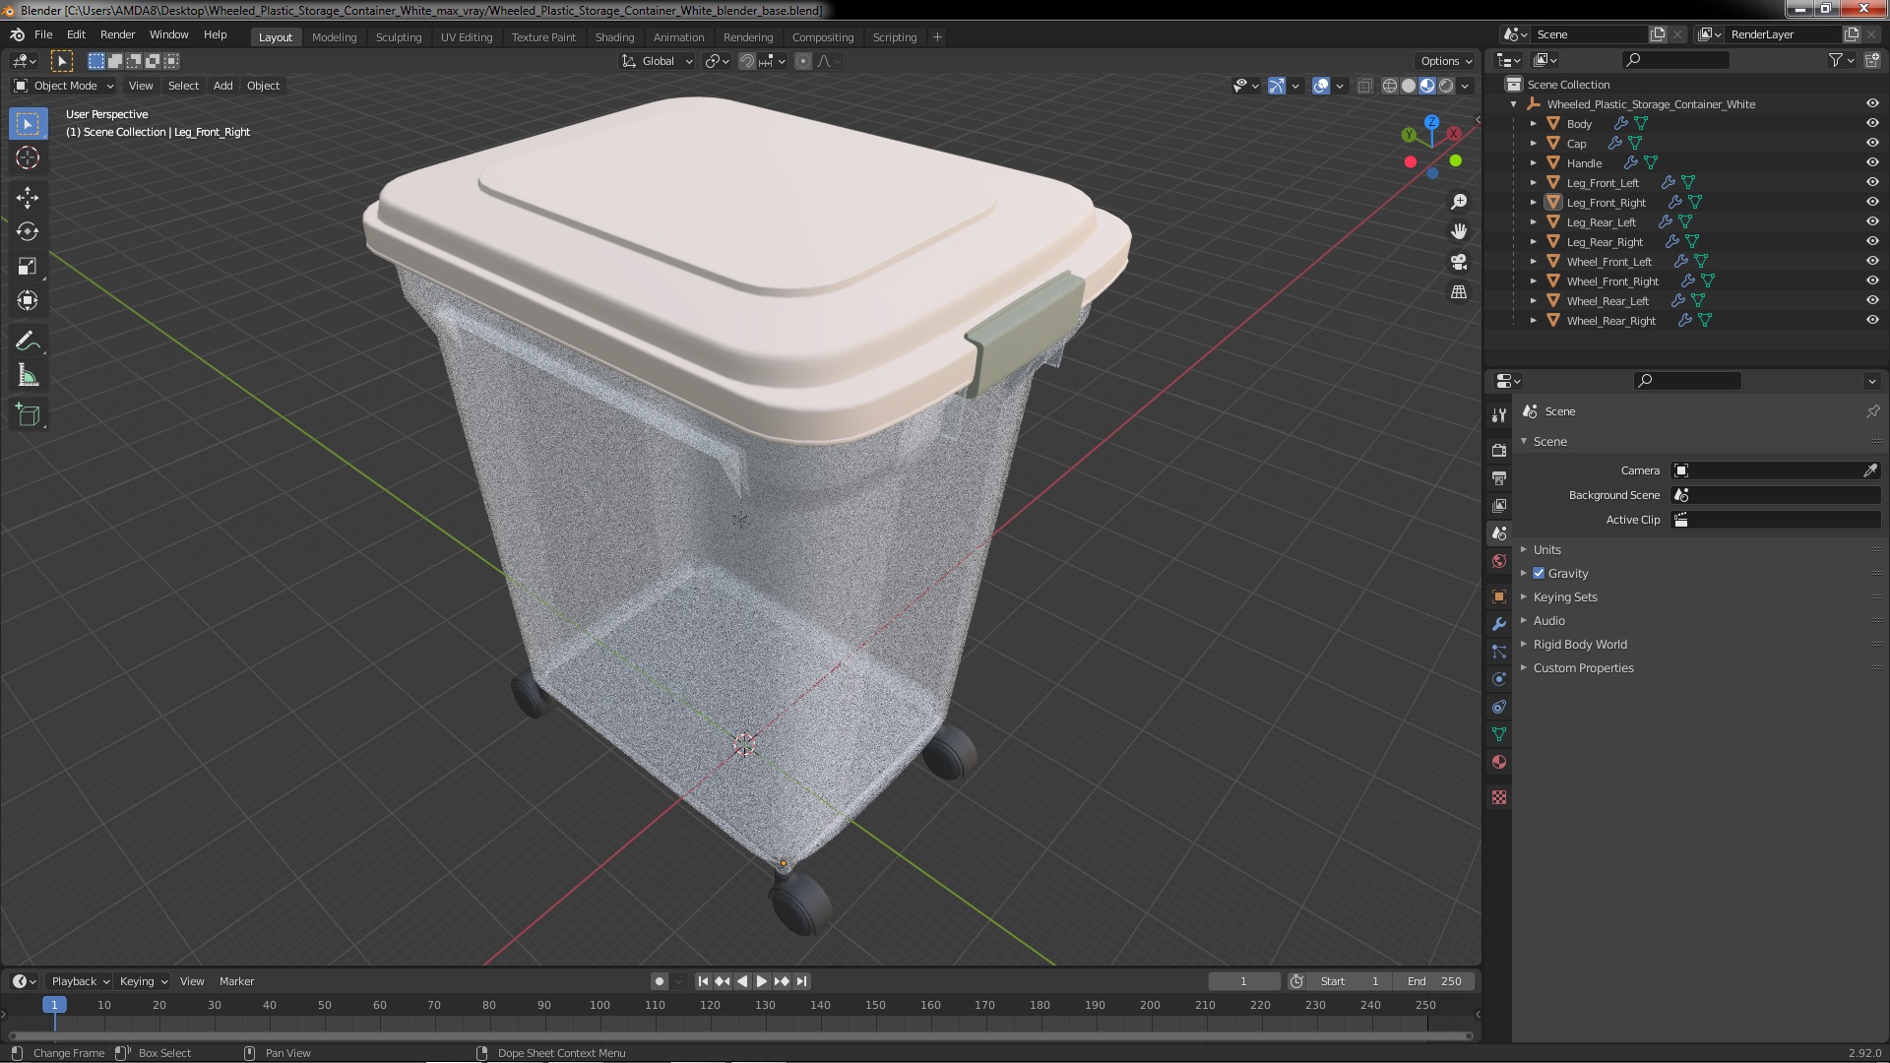The width and height of the screenshot is (1890, 1063).
Task: Open the Modifier properties wrench tab
Action: point(1499,624)
